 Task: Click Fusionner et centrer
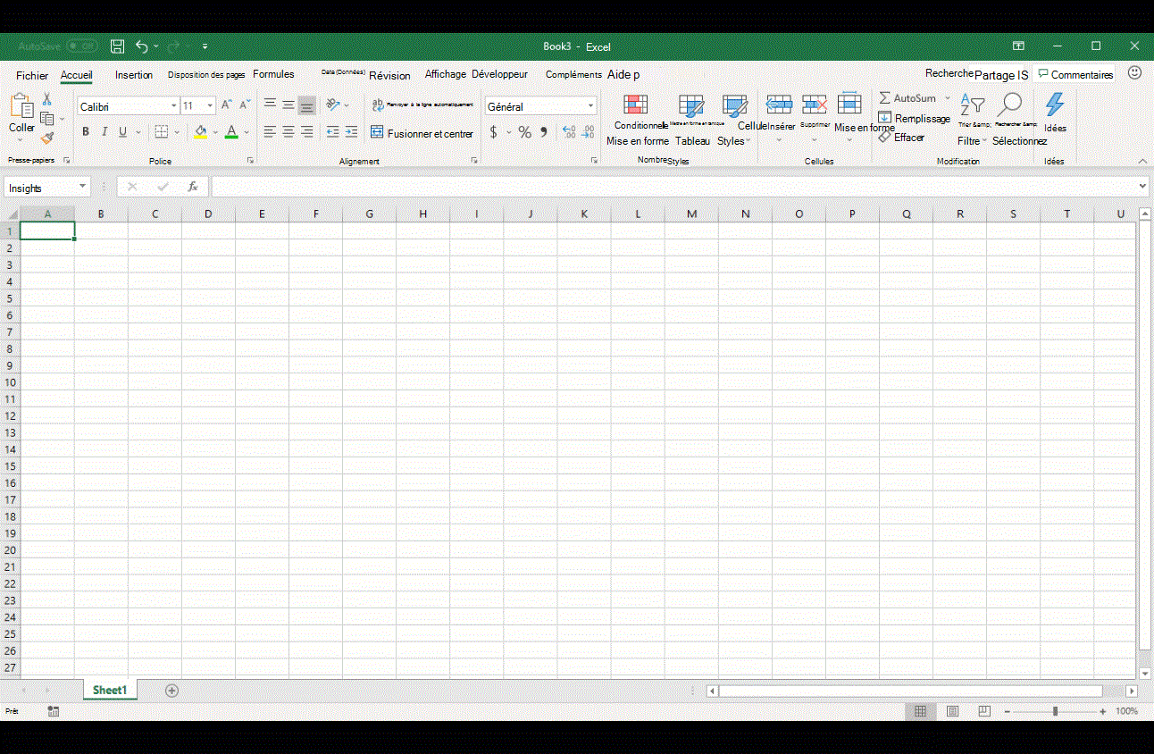point(422,133)
